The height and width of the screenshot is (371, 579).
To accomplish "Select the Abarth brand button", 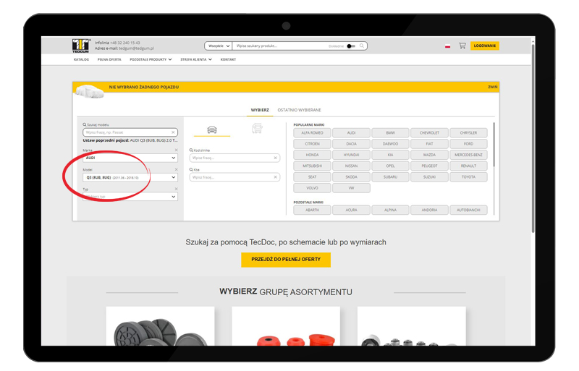I will 312,210.
